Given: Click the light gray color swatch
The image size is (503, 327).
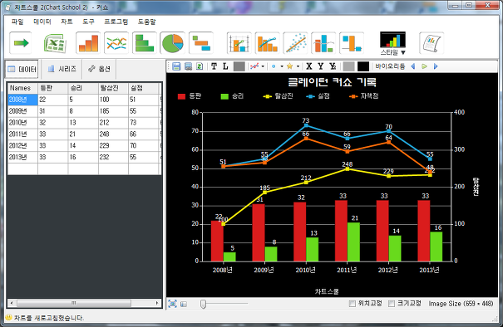Looking at the screenshot, I should pyautogui.click(x=348, y=66).
